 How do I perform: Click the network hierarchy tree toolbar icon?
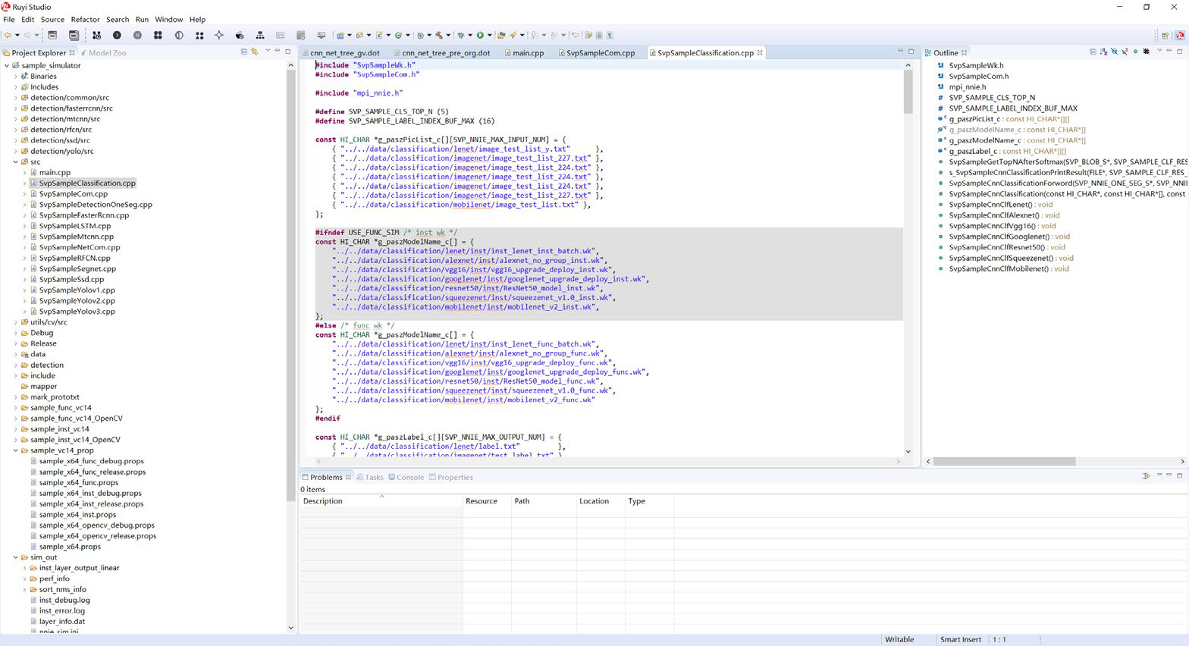(x=260, y=35)
